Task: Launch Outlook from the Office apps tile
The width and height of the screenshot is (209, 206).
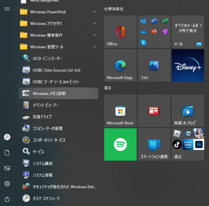Action: pyautogui.click(x=143, y=21)
